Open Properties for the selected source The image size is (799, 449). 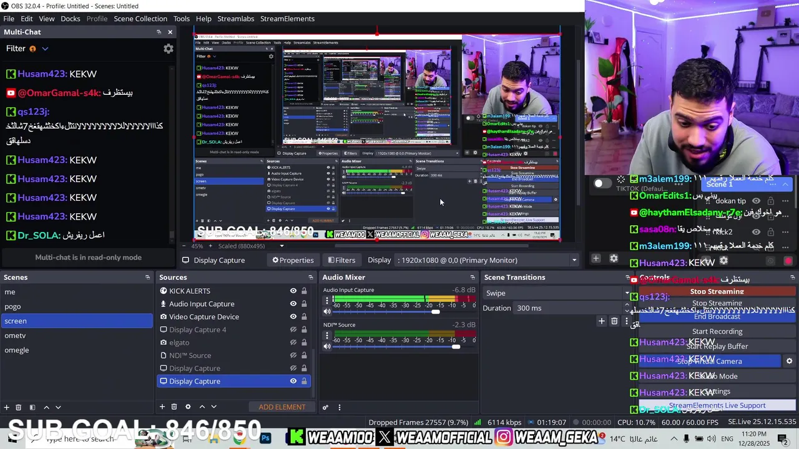point(293,260)
